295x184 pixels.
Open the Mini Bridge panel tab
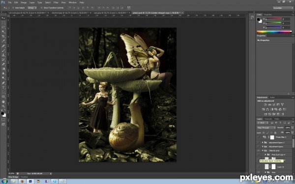(13, 177)
